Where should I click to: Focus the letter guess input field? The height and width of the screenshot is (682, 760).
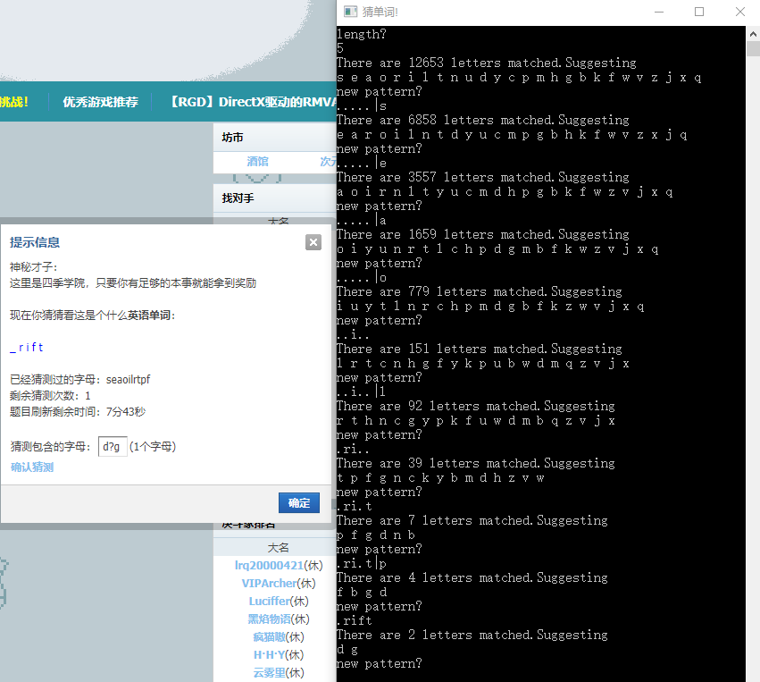click(x=113, y=446)
